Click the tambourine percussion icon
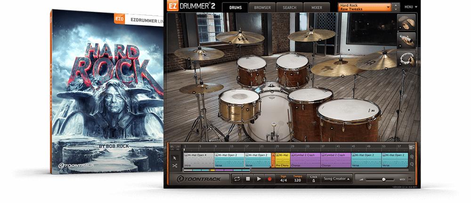 (x=406, y=58)
